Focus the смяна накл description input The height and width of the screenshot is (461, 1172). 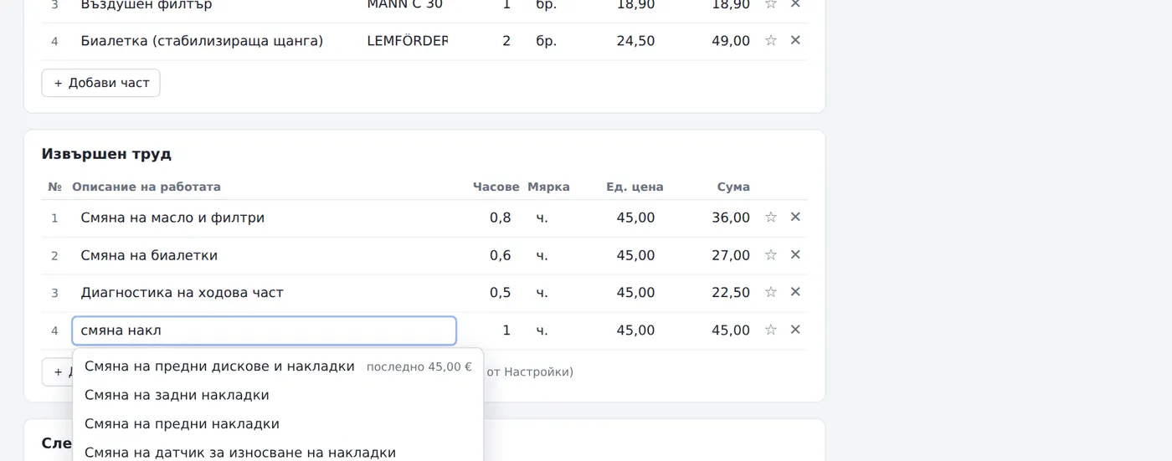(x=264, y=330)
